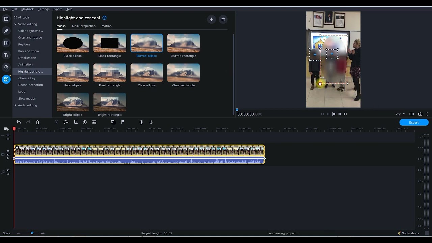
Task: Open the Import media sidebar tab
Action: click(6, 19)
